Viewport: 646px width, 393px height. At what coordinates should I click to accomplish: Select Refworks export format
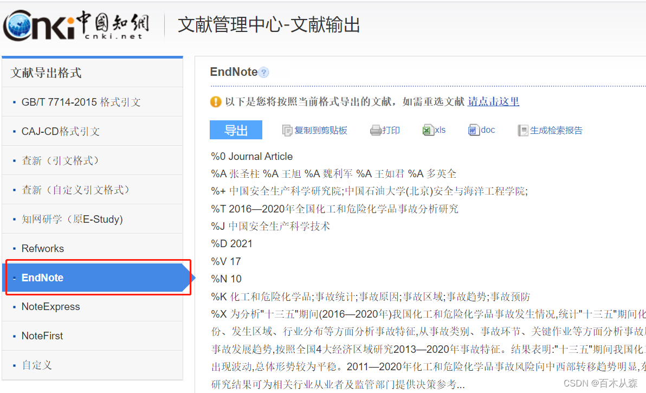click(x=93, y=248)
